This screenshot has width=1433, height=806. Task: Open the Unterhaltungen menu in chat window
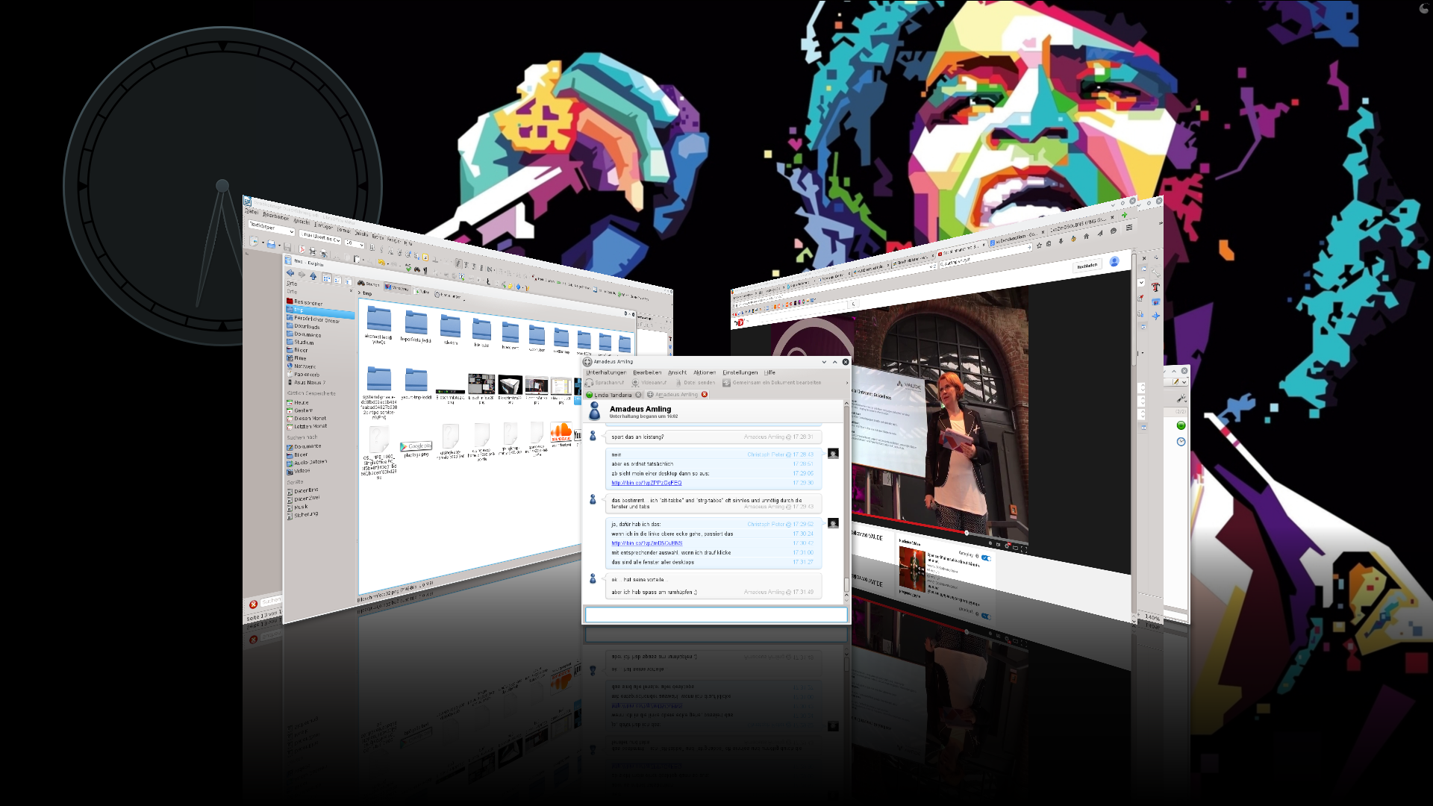tap(606, 372)
